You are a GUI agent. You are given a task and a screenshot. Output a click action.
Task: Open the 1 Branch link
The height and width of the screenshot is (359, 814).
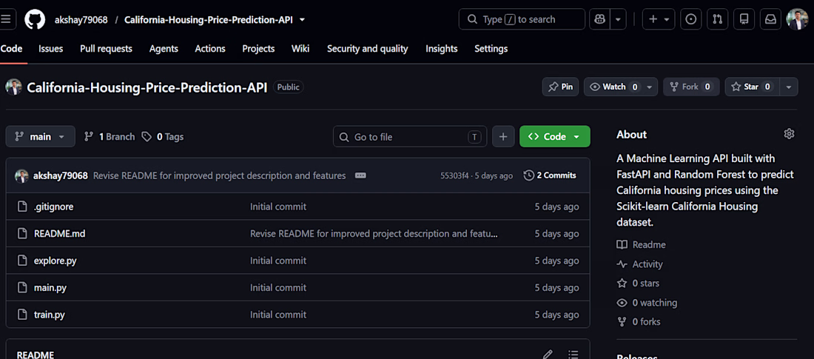(x=110, y=137)
